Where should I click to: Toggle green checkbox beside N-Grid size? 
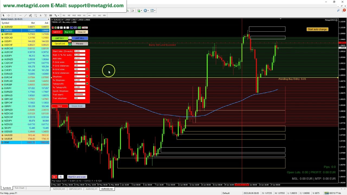click(87, 69)
